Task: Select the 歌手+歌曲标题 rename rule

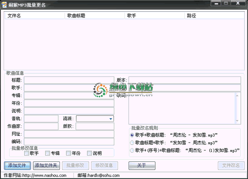Action: [132, 135]
